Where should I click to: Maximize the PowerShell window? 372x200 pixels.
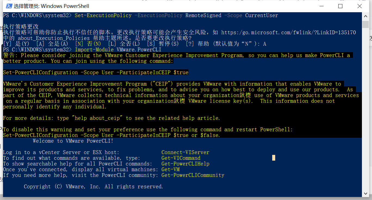(340, 6)
